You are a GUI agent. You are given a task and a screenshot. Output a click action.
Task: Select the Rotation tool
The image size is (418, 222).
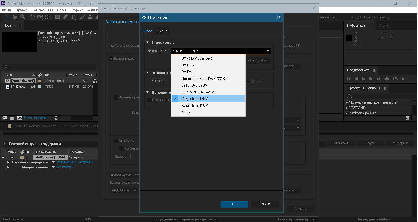click(32, 17)
